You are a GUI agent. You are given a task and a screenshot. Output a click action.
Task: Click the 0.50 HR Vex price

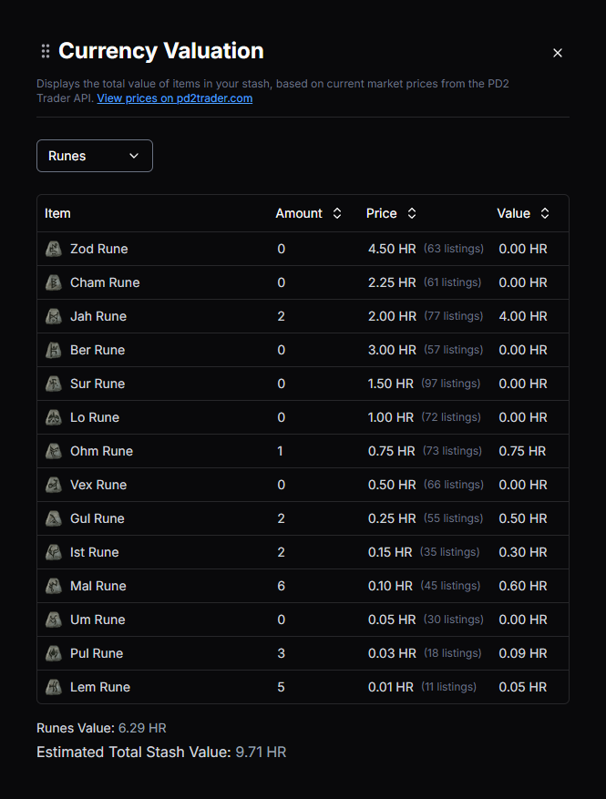[x=392, y=485]
